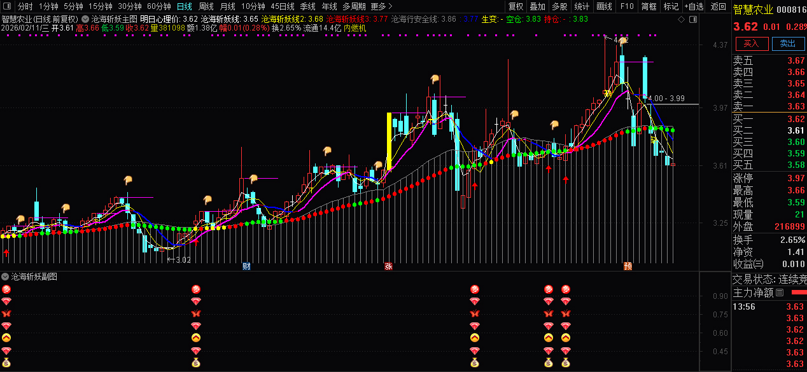
Task: Open 统计 statistics menu
Action: pos(582,6)
